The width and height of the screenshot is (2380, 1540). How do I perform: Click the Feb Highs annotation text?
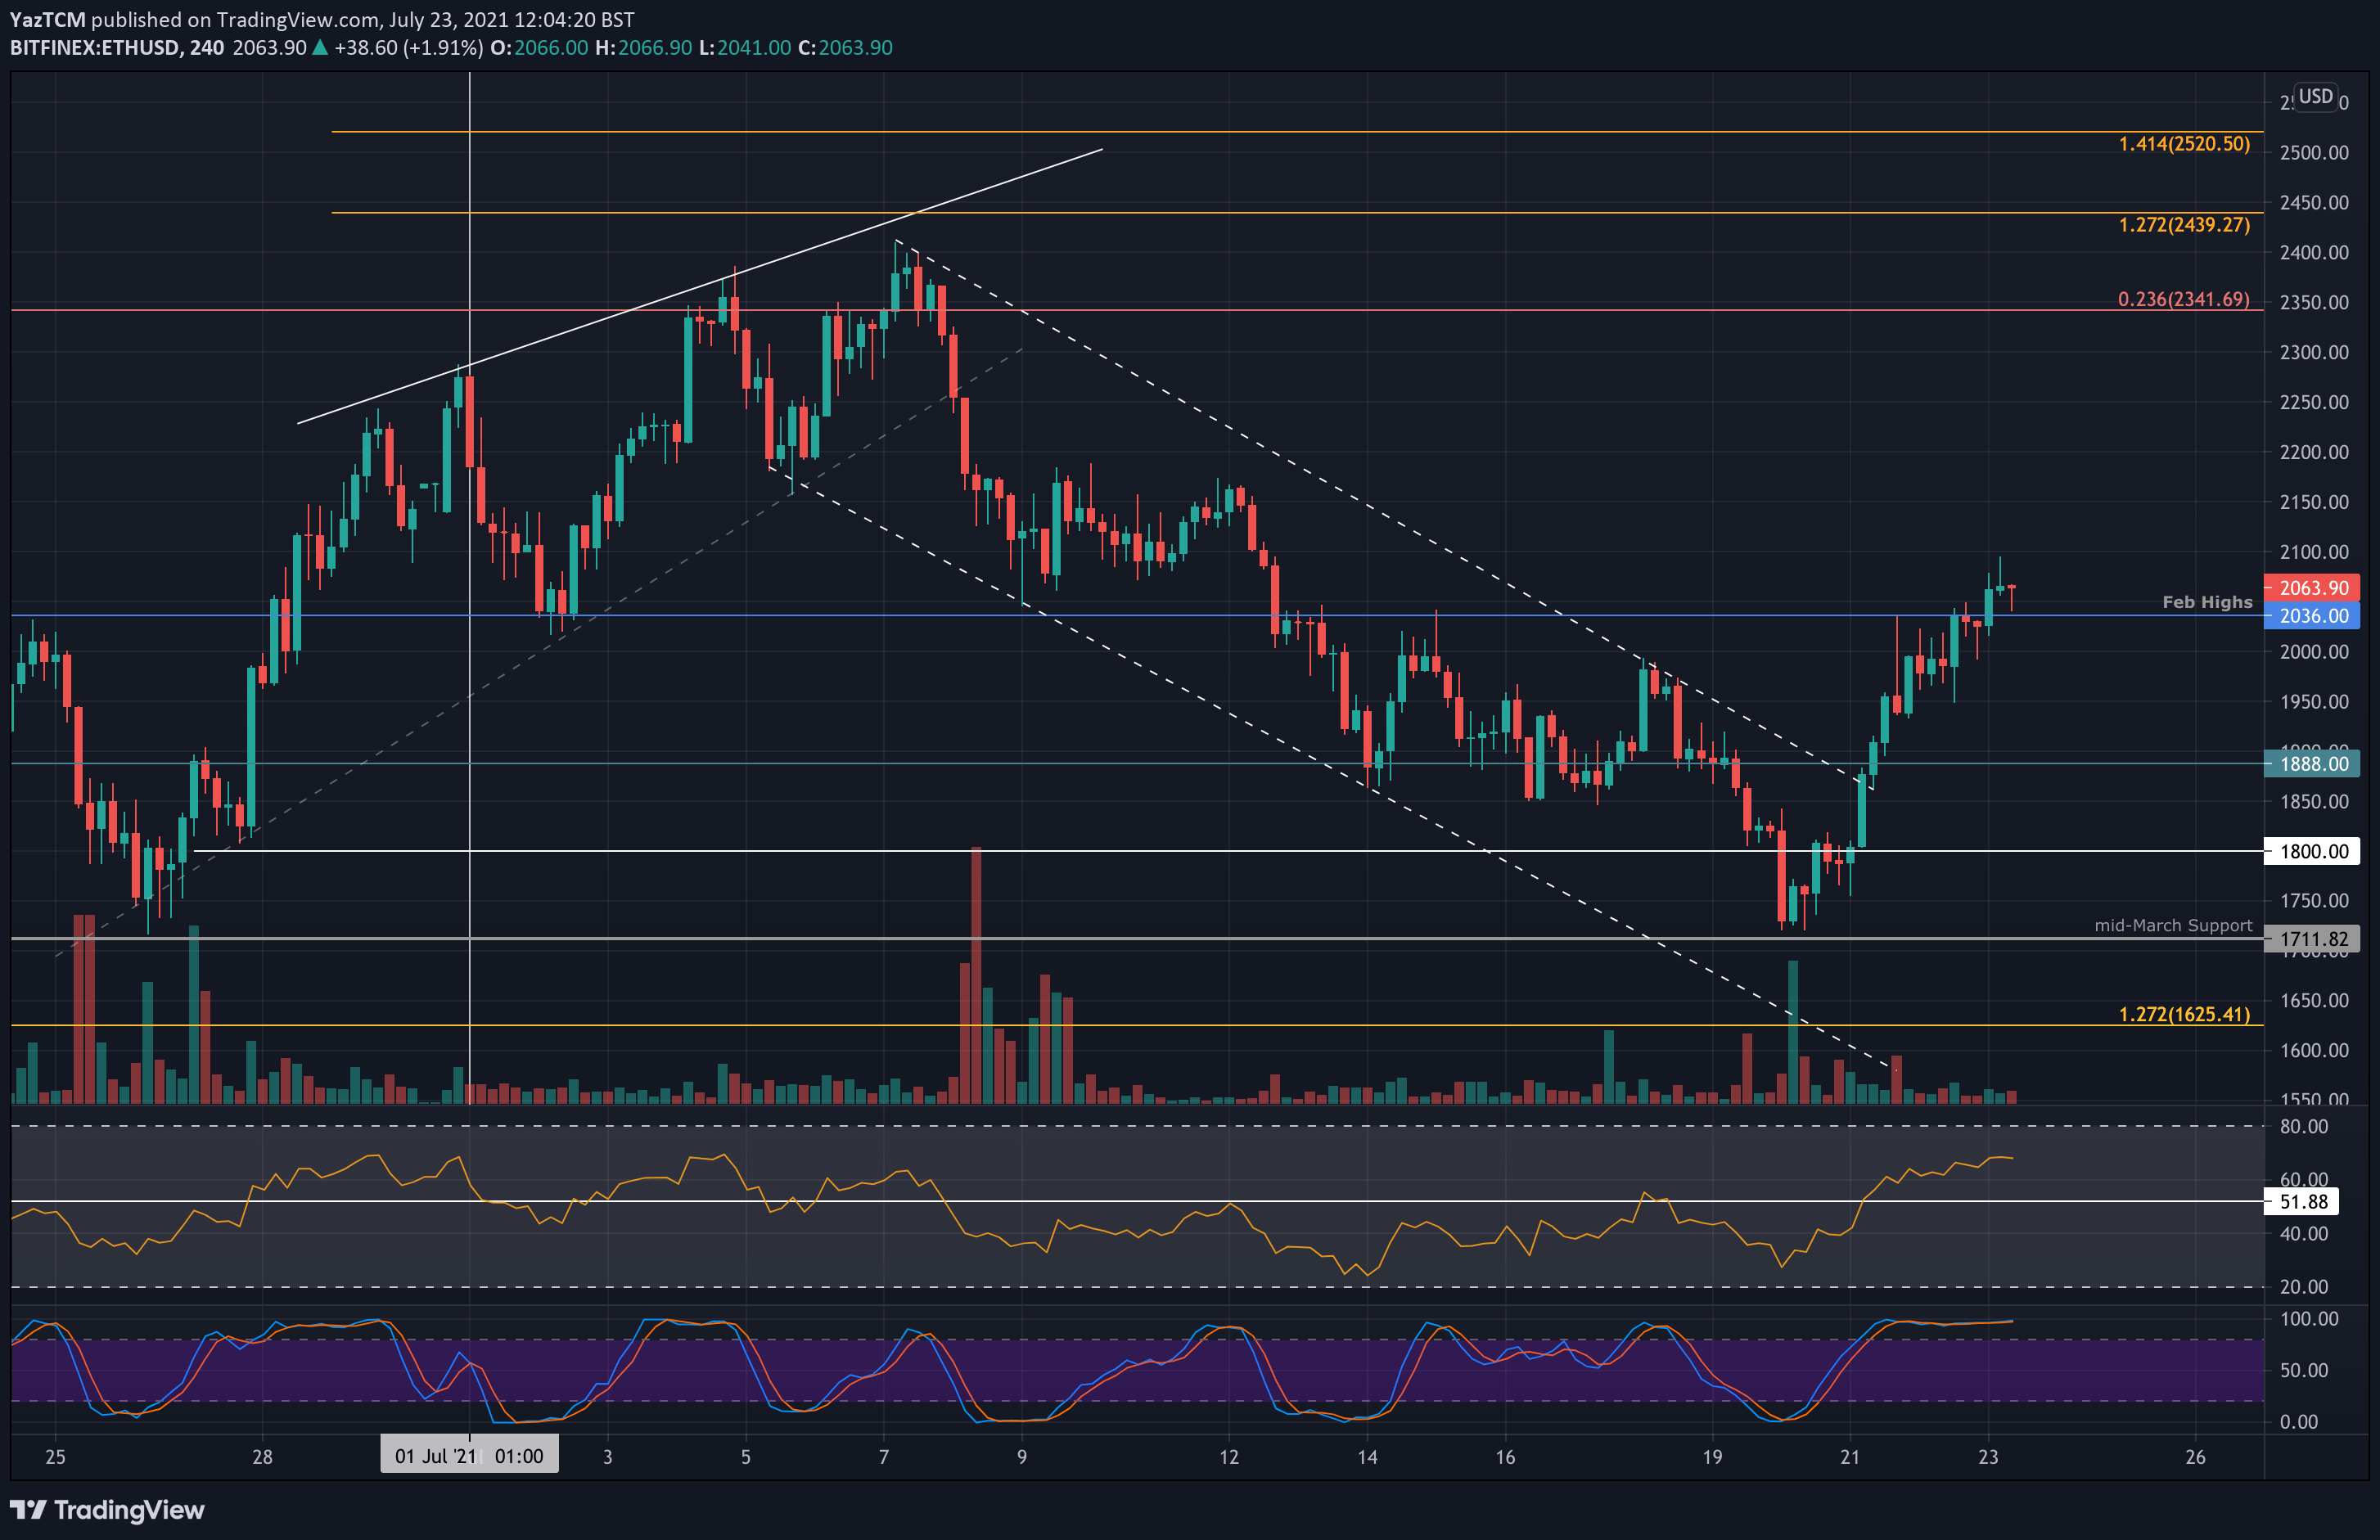pos(2207,602)
